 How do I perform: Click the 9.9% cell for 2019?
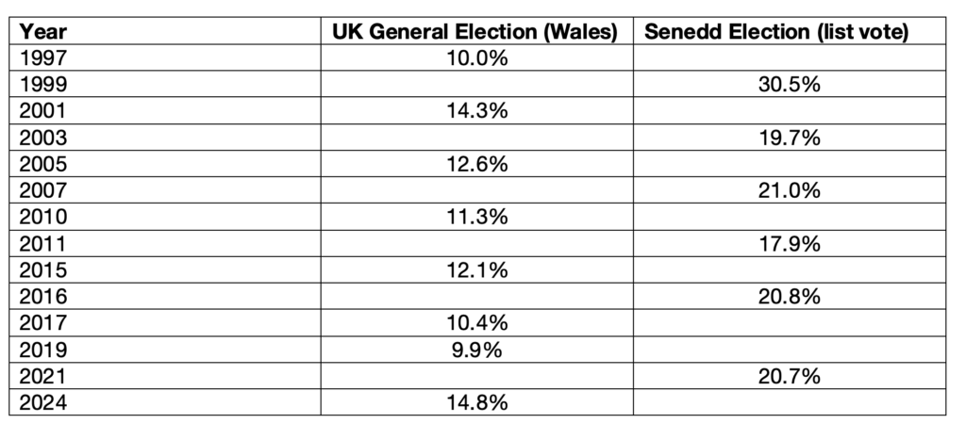click(476, 350)
